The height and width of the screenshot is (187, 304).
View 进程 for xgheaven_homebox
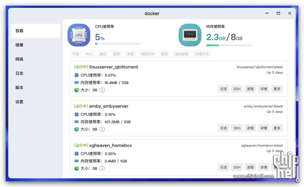tap(250, 167)
